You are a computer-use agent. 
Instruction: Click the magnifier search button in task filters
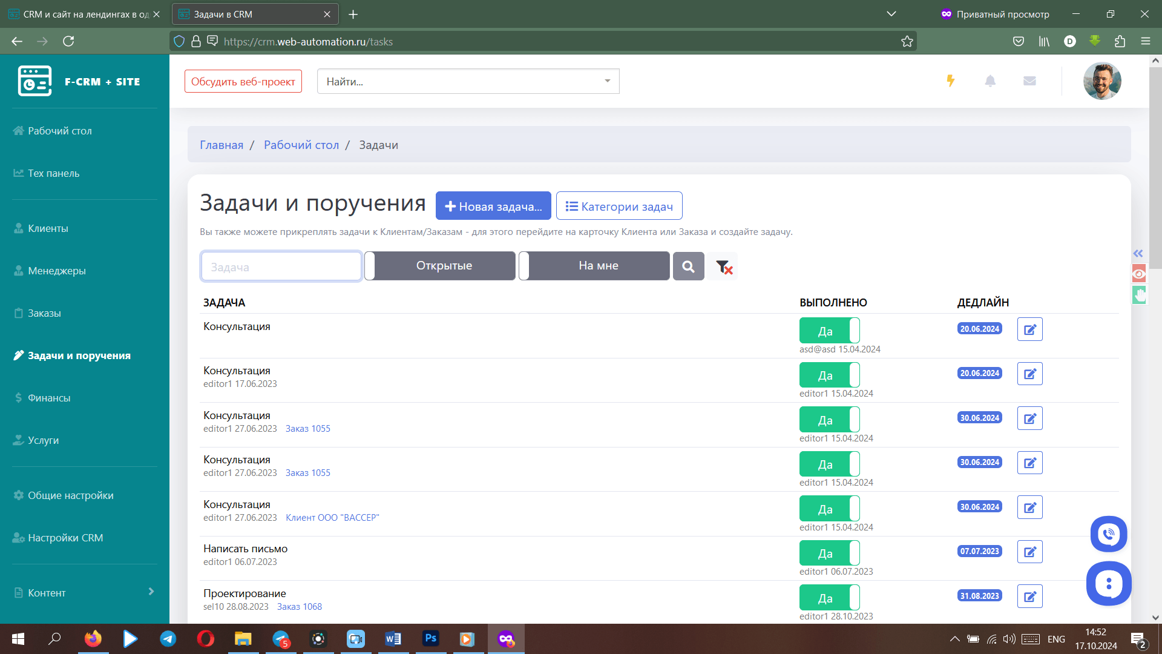[688, 266]
